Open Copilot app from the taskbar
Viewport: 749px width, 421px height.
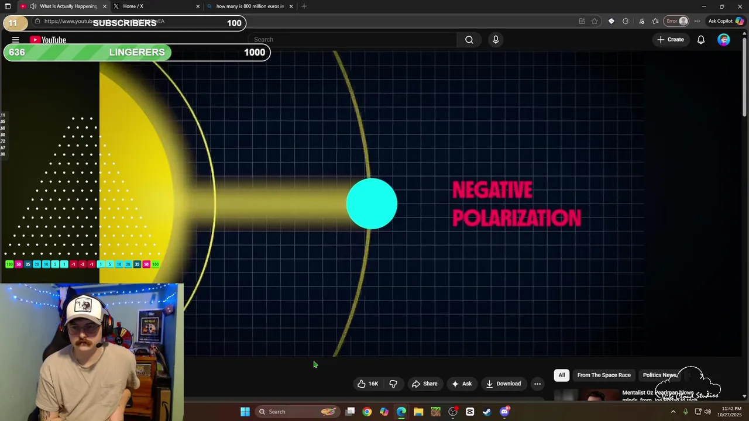tap(384, 412)
